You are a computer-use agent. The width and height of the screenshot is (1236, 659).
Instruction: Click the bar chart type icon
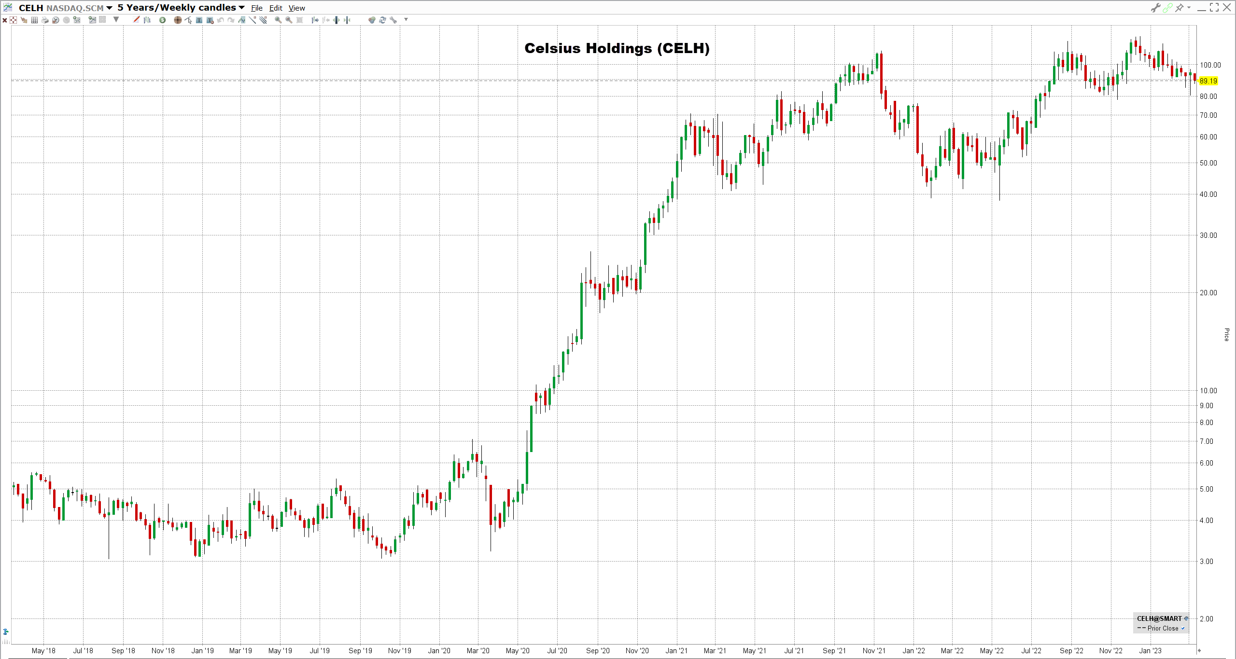pyautogui.click(x=147, y=20)
